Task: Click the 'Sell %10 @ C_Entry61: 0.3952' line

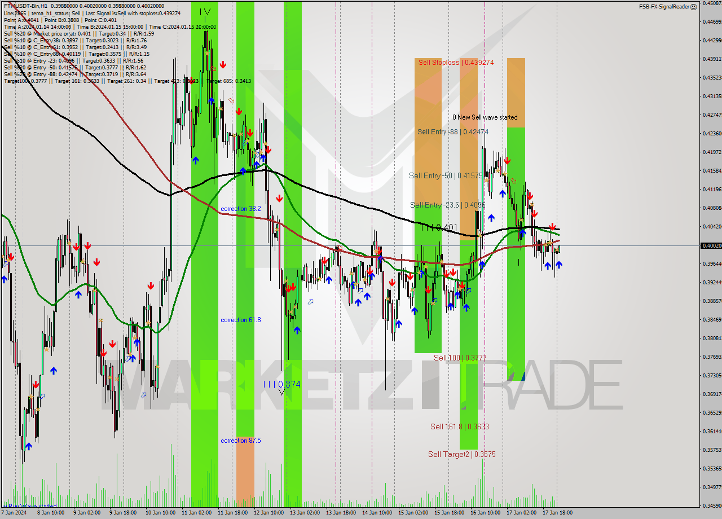Action: [75, 47]
